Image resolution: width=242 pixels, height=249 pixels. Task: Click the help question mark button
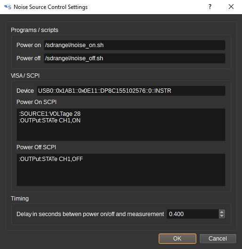pos(210,7)
